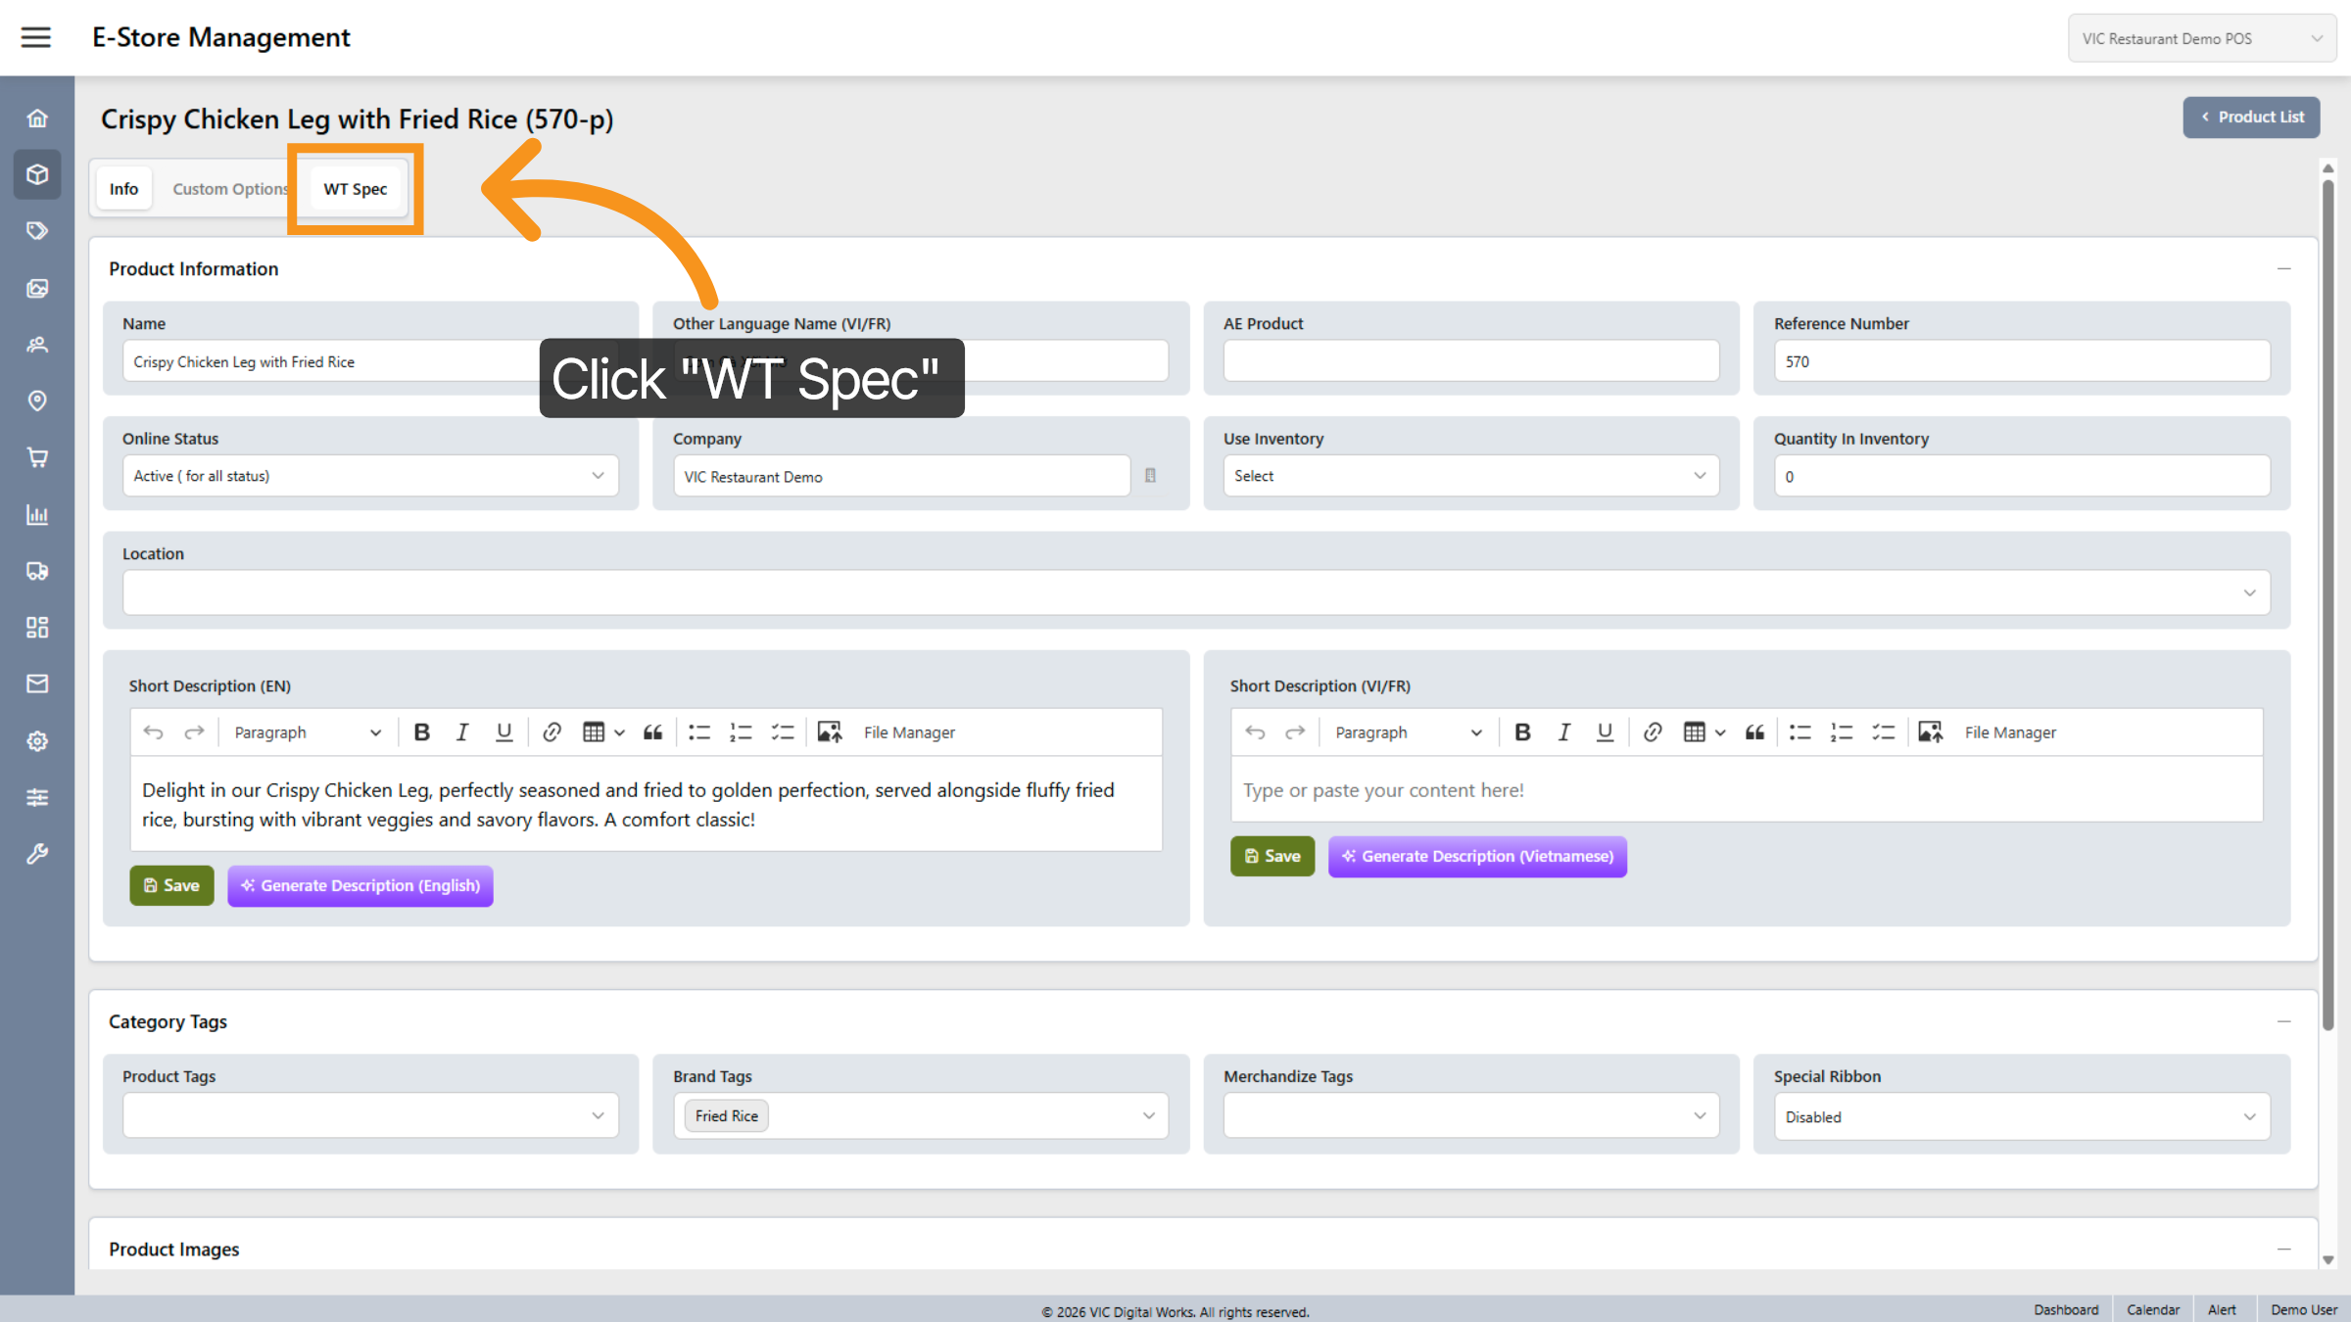
Task: Toggle bulleted list in English editor
Action: tap(698, 732)
